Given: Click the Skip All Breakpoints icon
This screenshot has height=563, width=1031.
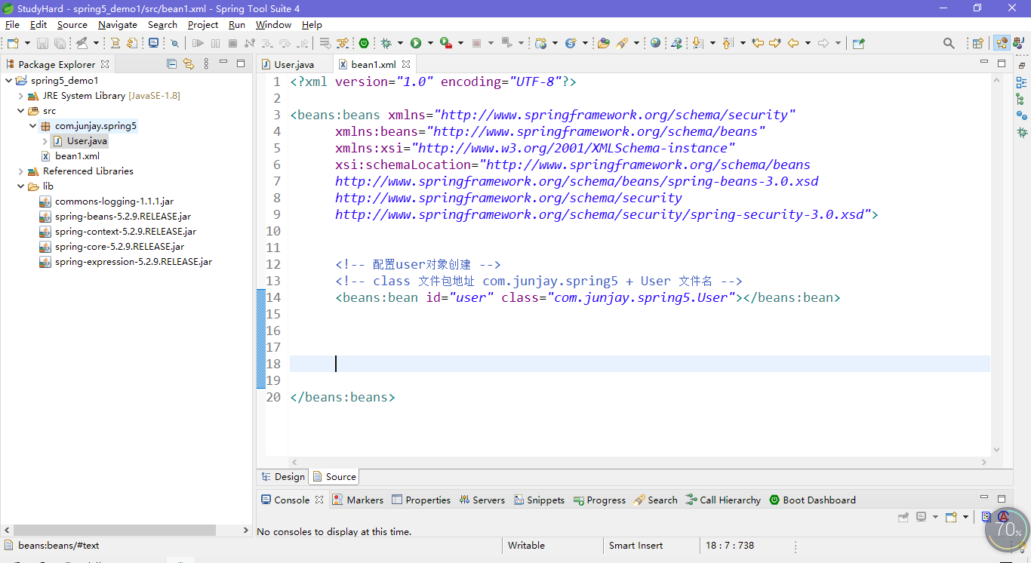Looking at the screenshot, I should pyautogui.click(x=174, y=43).
